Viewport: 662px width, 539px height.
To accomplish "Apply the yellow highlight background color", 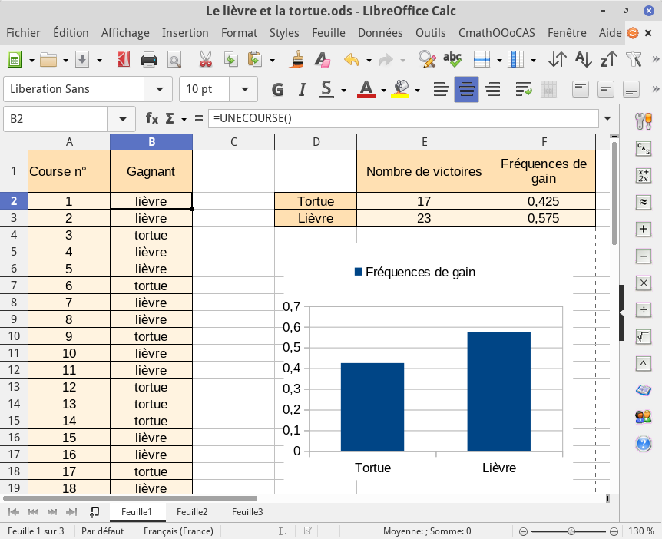I will coord(400,89).
